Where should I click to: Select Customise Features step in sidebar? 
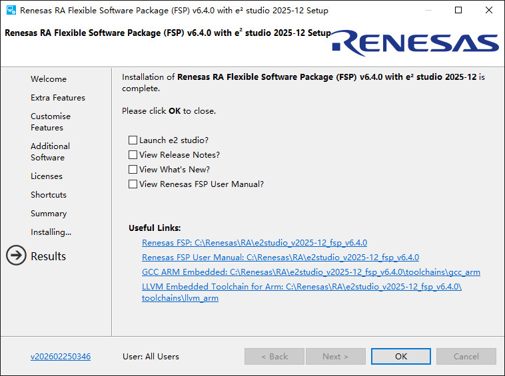[51, 122]
